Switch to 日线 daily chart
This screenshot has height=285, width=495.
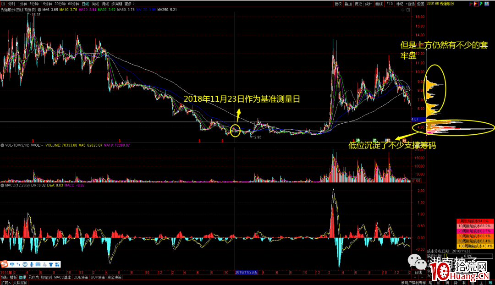click(x=85, y=4)
